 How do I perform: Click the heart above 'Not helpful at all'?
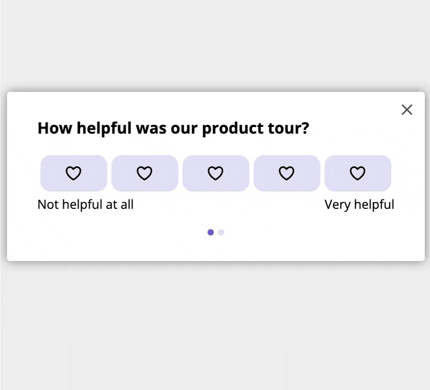tap(74, 173)
